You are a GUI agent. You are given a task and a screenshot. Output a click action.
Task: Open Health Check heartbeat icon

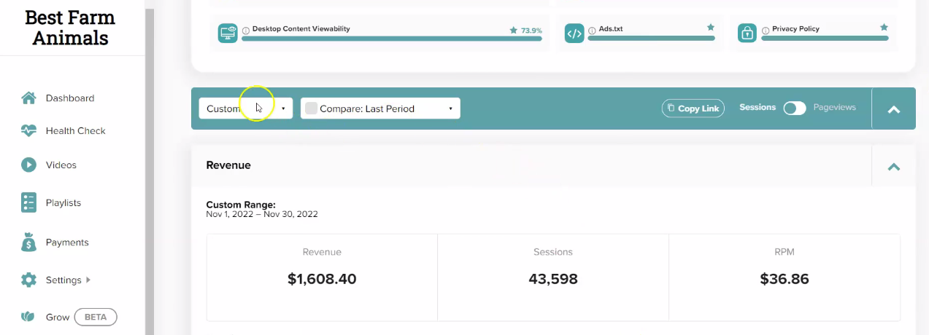click(28, 131)
